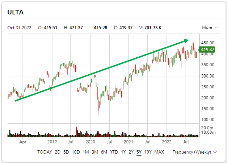Select the 2Y time range
The height and width of the screenshot is (163, 227).
click(131, 152)
